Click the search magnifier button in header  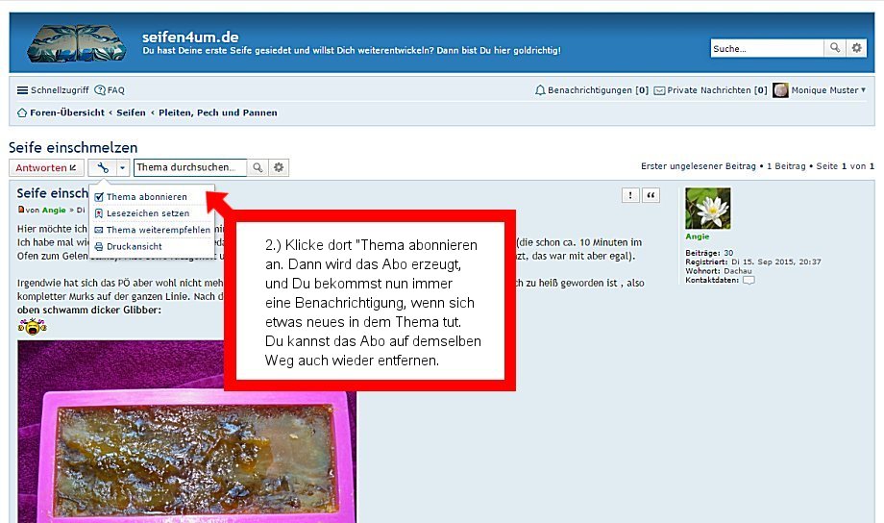coord(835,48)
